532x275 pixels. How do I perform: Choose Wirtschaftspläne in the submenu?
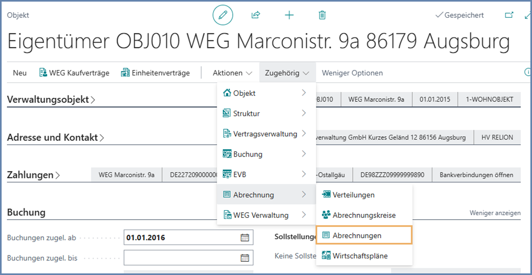click(360, 255)
